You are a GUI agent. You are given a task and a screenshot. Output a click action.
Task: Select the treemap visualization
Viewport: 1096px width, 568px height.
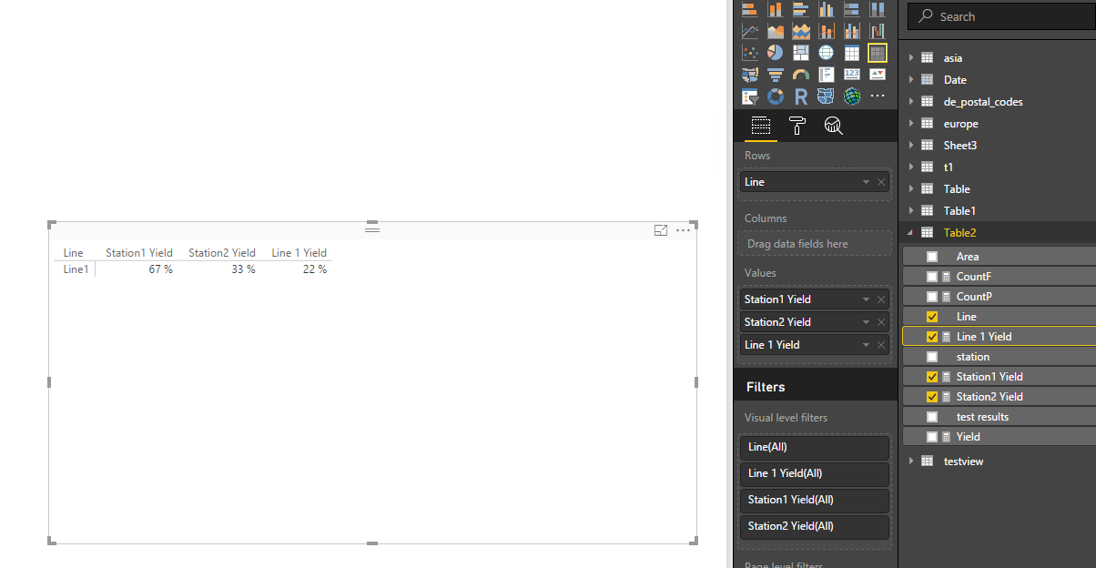pos(801,53)
